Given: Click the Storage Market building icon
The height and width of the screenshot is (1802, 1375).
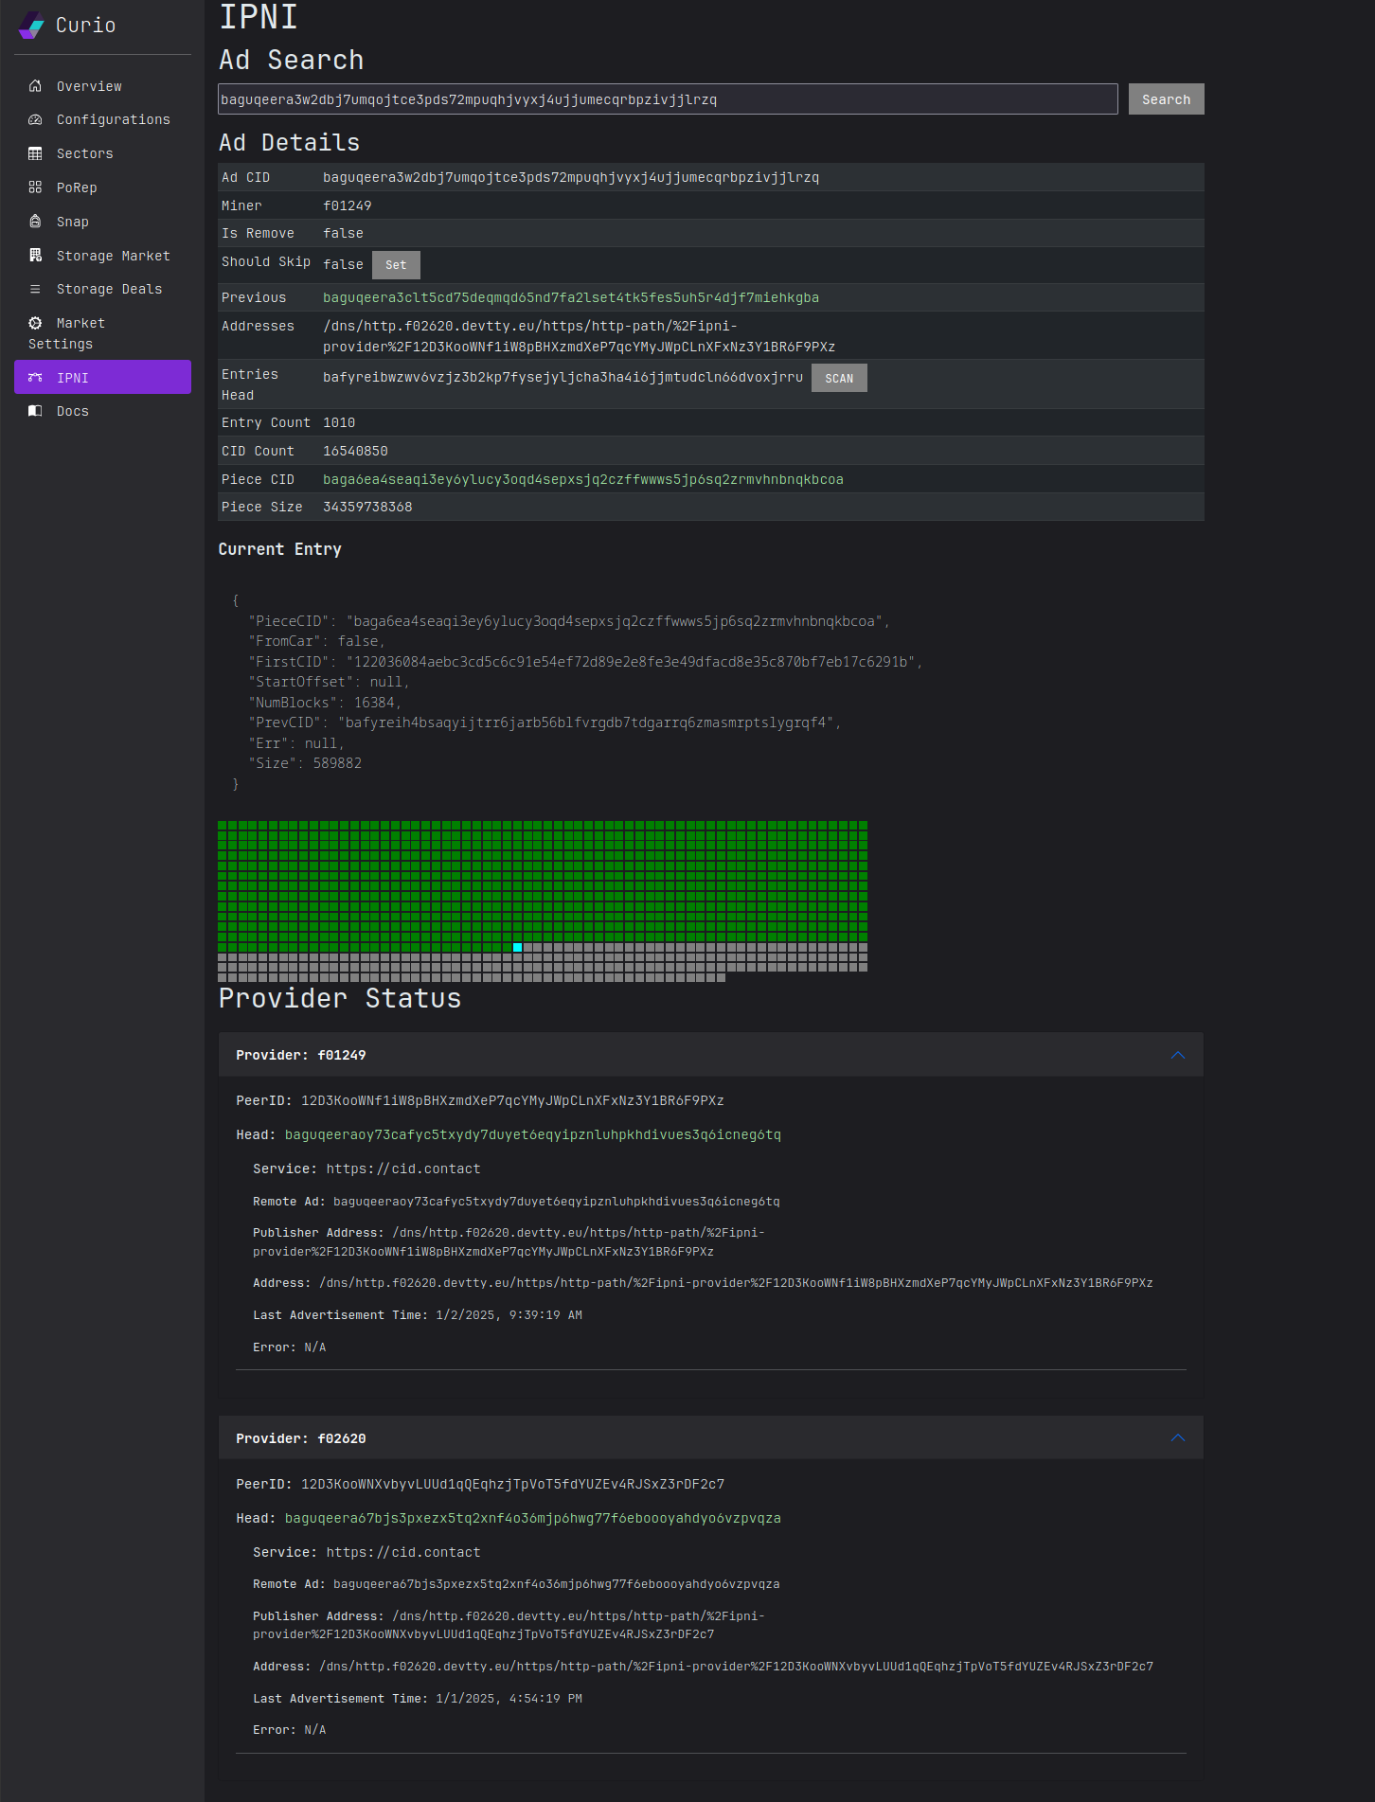Looking at the screenshot, I should click(35, 256).
